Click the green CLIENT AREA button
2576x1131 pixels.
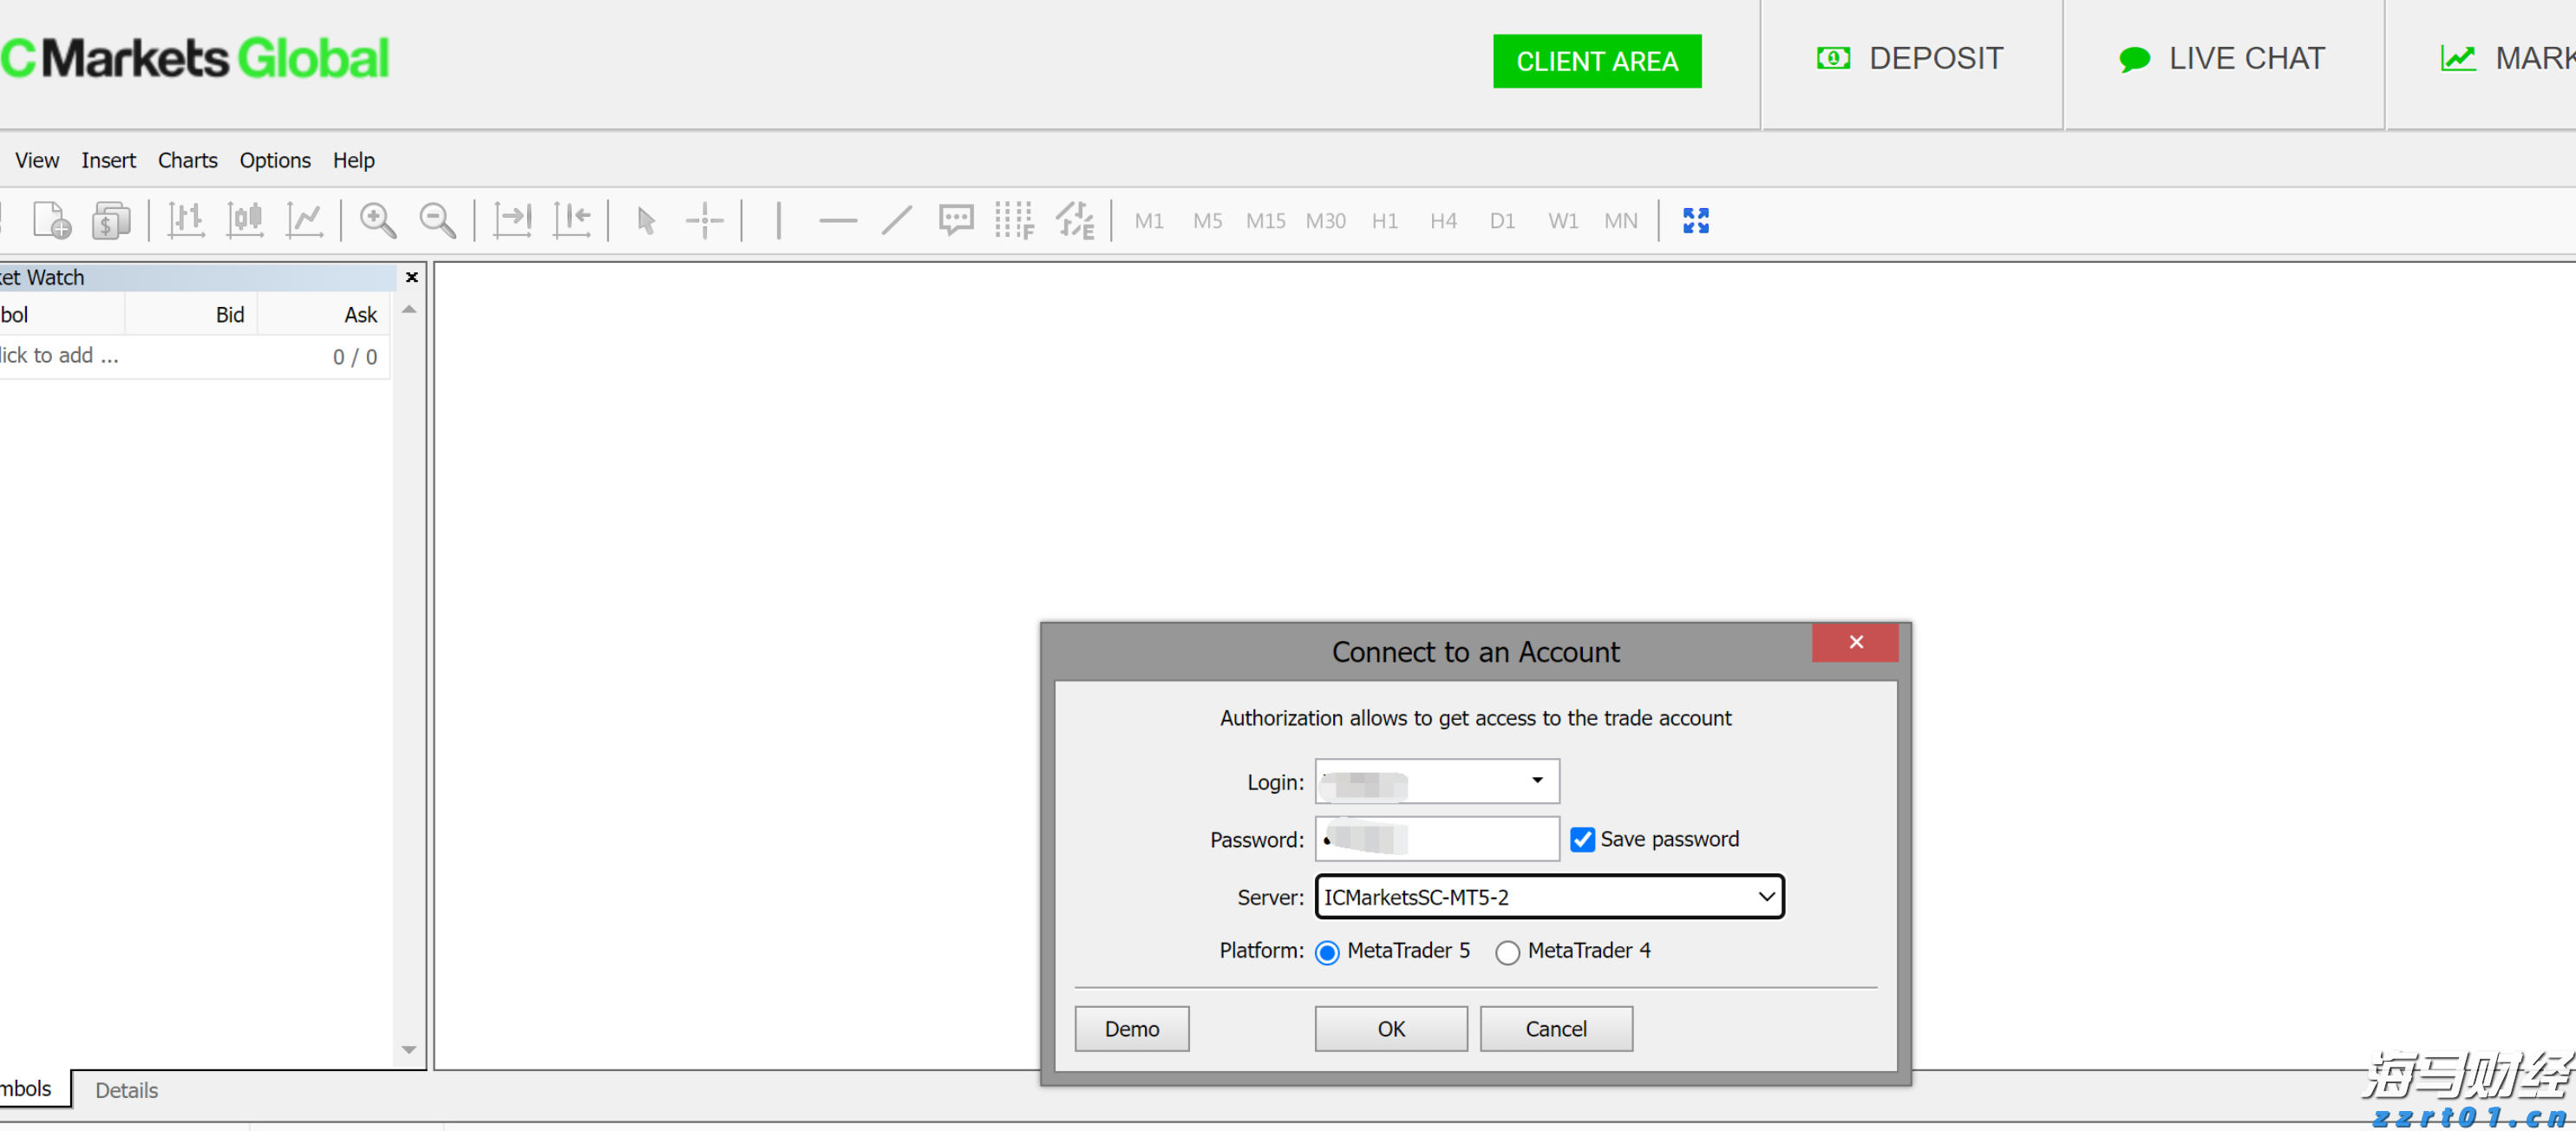tap(1596, 61)
